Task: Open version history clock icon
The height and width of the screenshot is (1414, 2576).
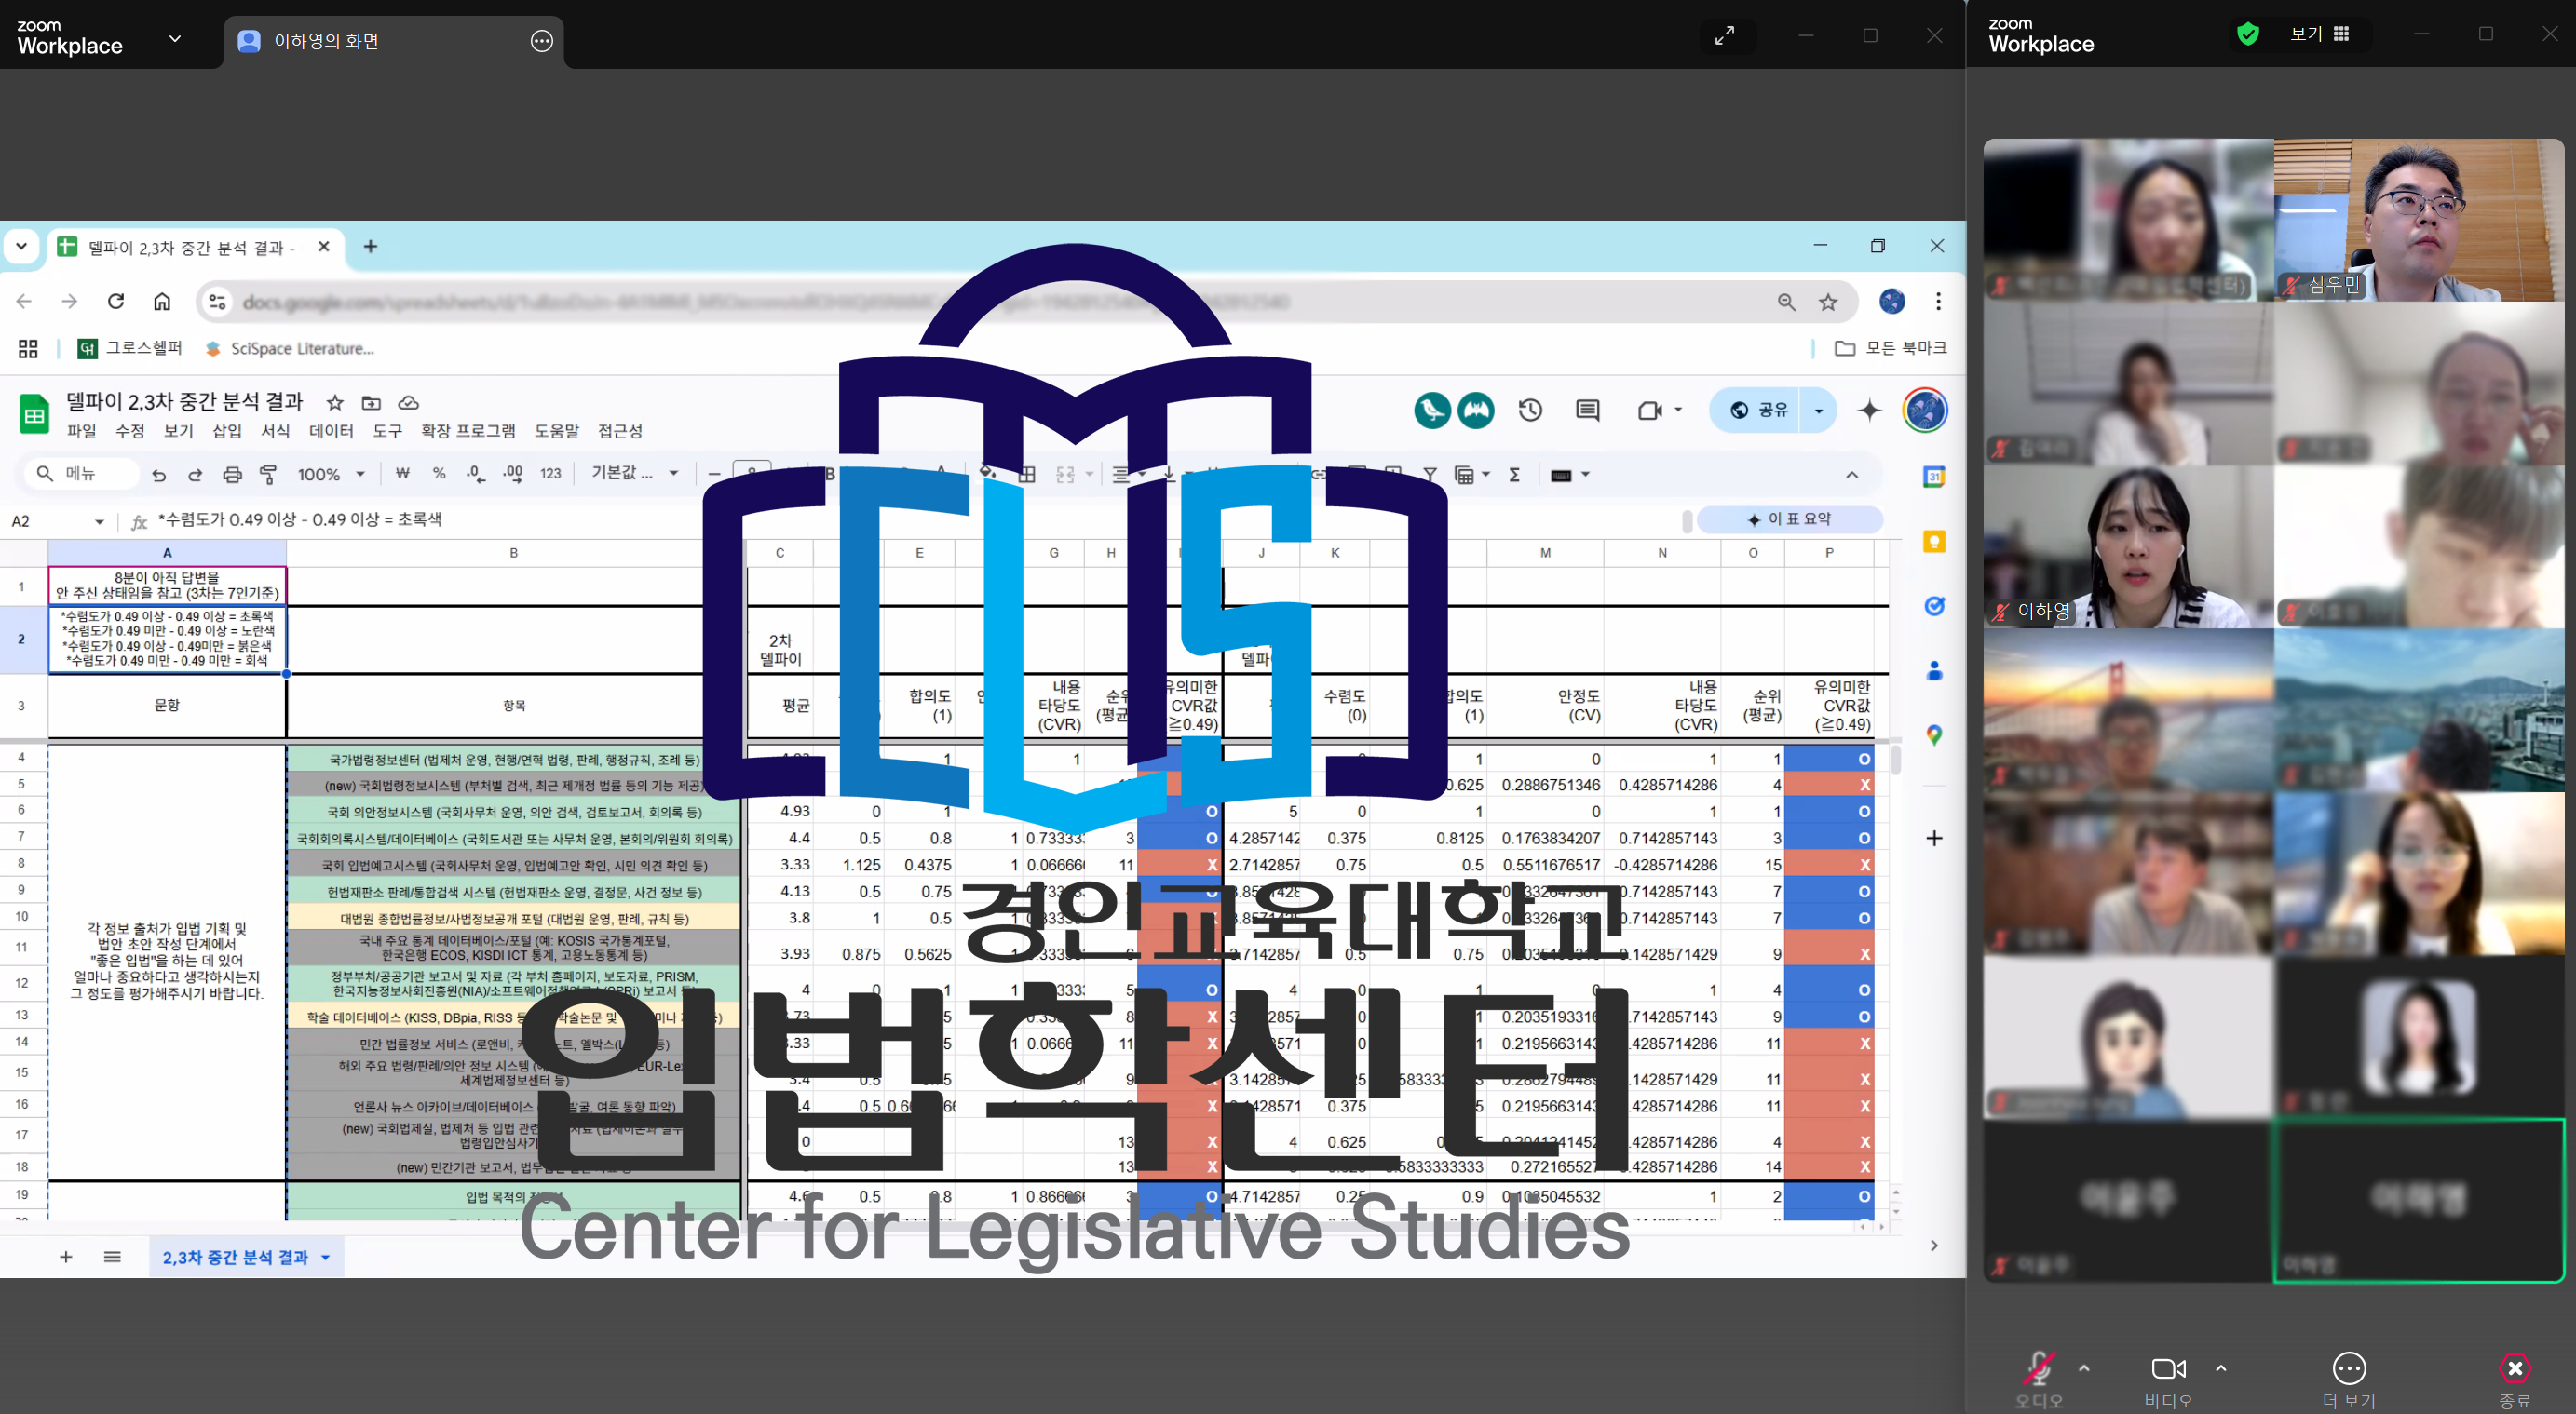Action: click(1530, 410)
